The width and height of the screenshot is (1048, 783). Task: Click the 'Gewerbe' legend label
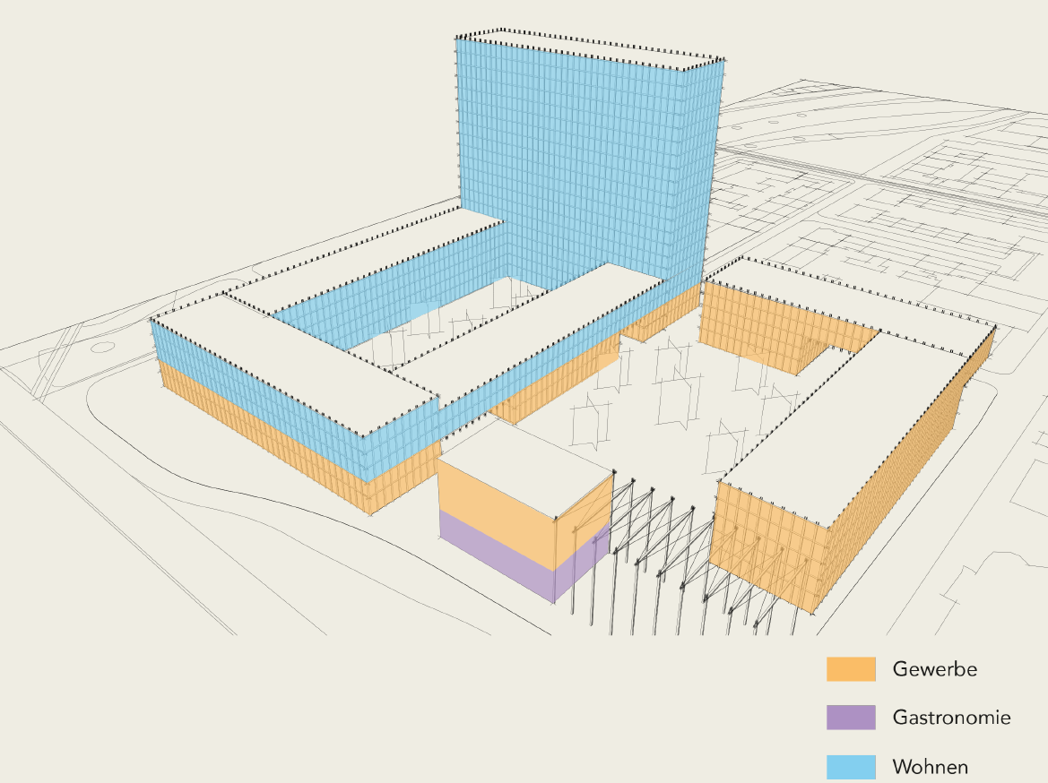934,669
